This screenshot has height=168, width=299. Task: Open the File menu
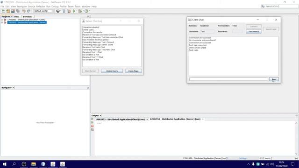click(x=2, y=7)
